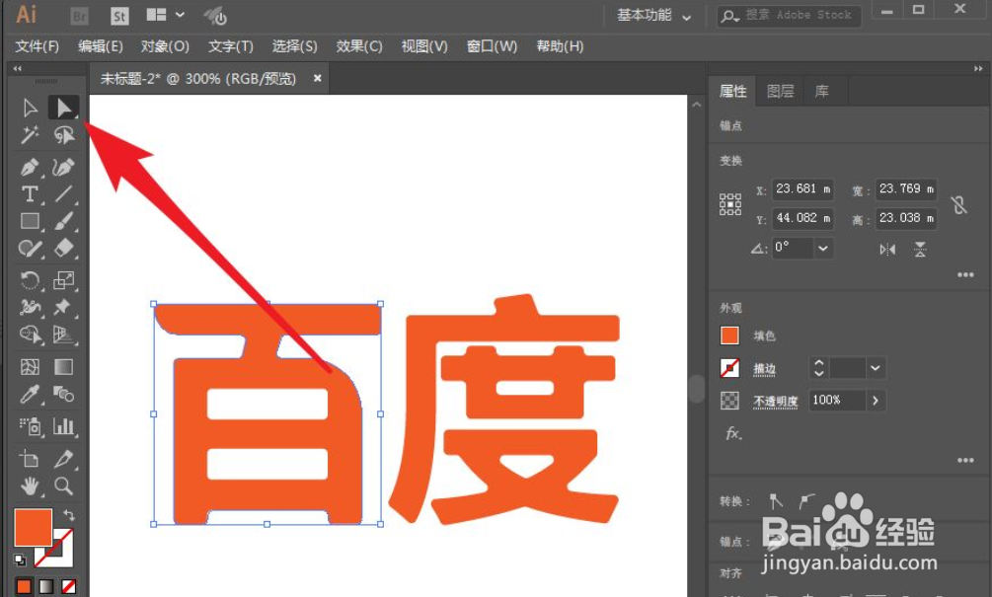Set paint mode to Gradient
This screenshot has height=597, width=992.
pos(46,587)
